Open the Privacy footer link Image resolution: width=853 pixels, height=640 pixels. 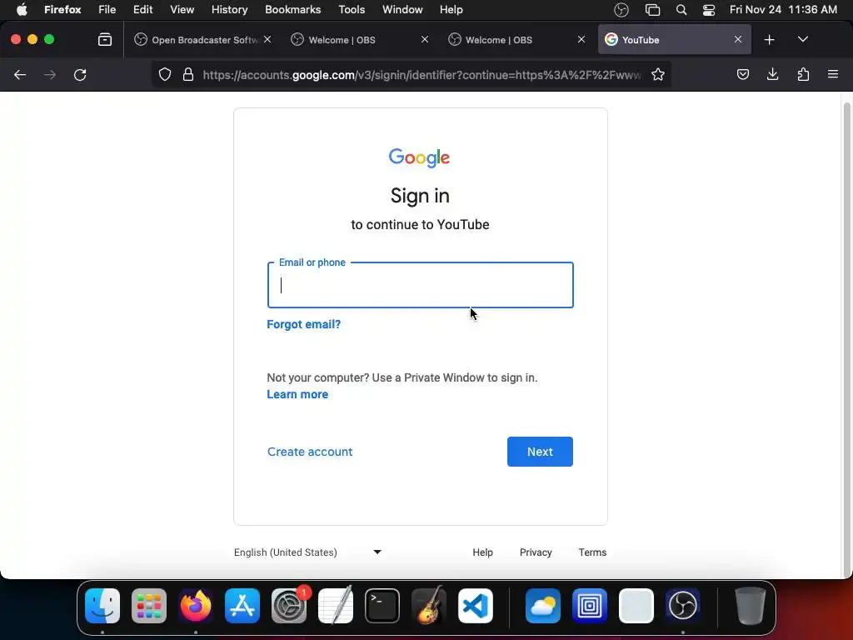(x=536, y=552)
